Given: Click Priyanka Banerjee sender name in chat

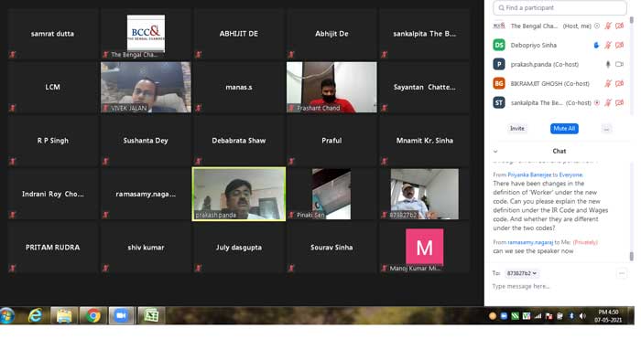Looking at the screenshot, I should click(529, 175).
